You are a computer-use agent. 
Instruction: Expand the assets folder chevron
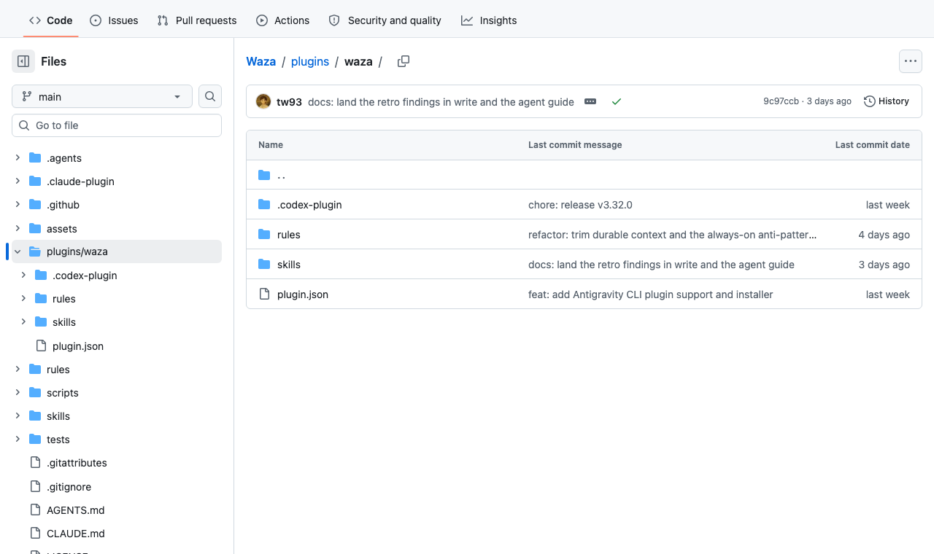click(18, 228)
